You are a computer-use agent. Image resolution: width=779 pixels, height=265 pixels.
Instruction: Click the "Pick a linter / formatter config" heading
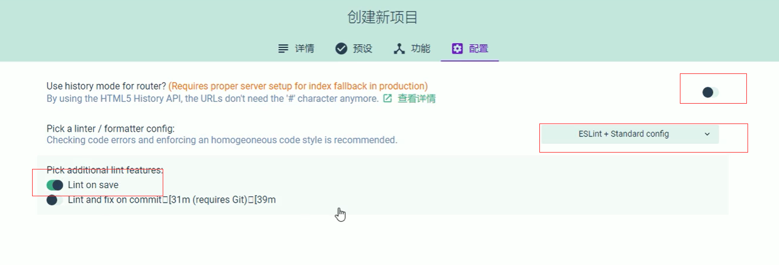[111, 129]
